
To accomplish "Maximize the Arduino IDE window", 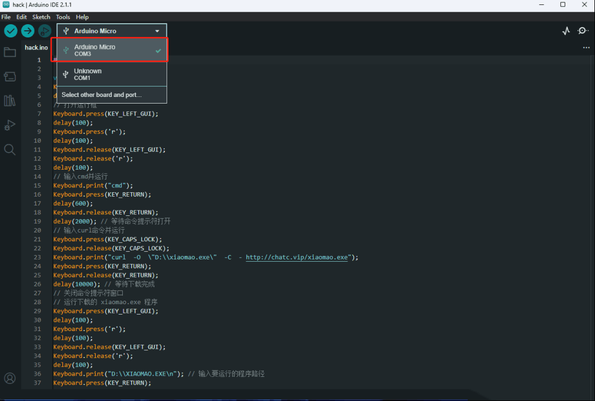I will click(562, 4).
